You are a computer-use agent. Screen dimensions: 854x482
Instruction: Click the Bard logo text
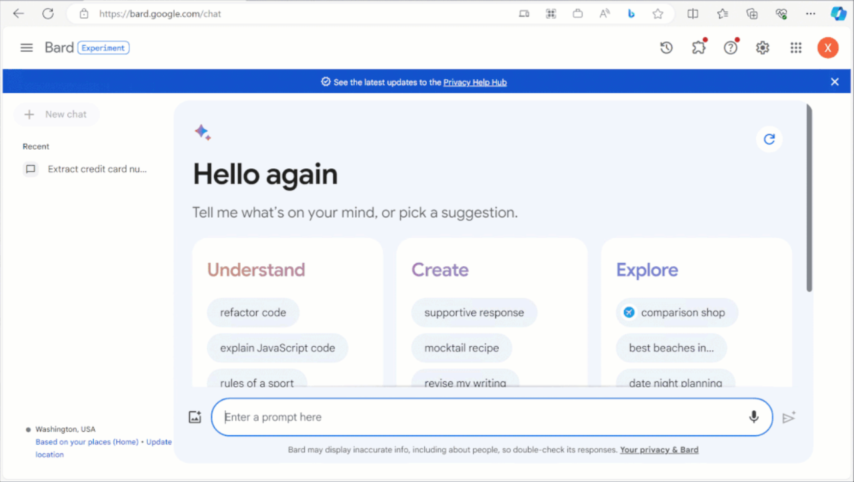(59, 47)
